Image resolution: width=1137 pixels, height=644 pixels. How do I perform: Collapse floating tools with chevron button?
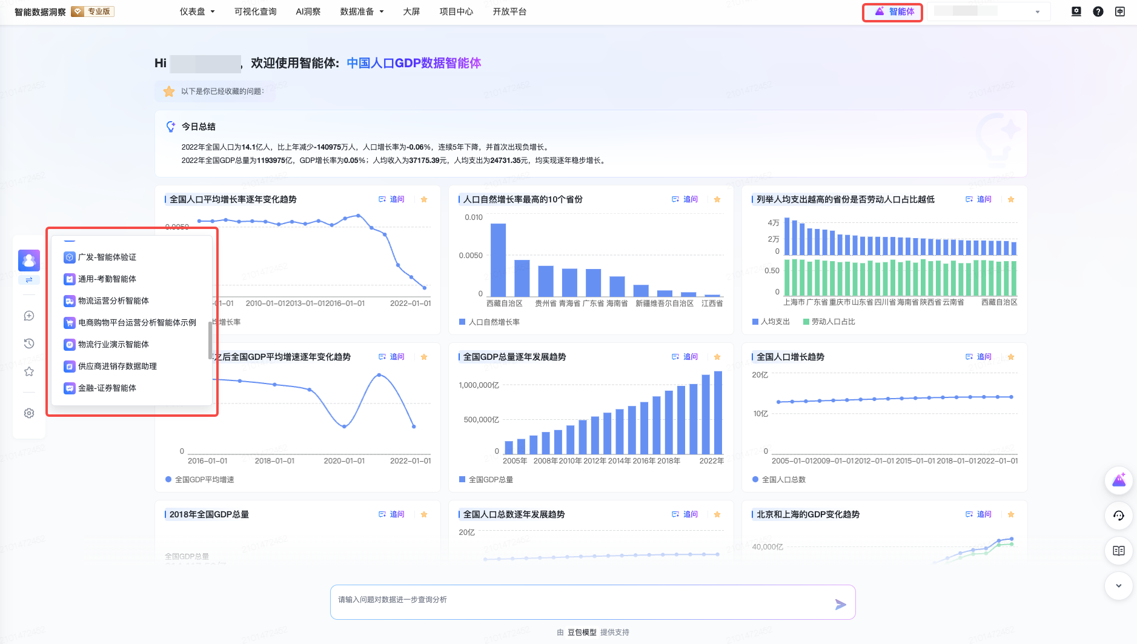(x=1119, y=586)
